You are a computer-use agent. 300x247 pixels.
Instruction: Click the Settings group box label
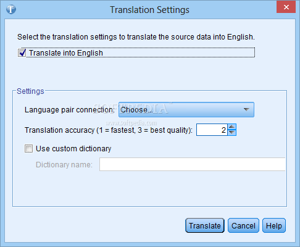[30, 91]
